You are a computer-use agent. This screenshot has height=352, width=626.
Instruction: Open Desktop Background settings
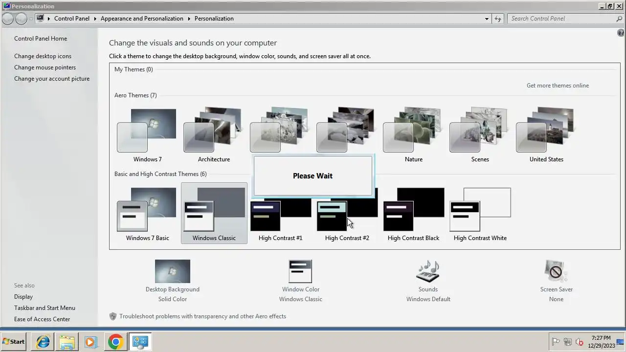pyautogui.click(x=172, y=281)
